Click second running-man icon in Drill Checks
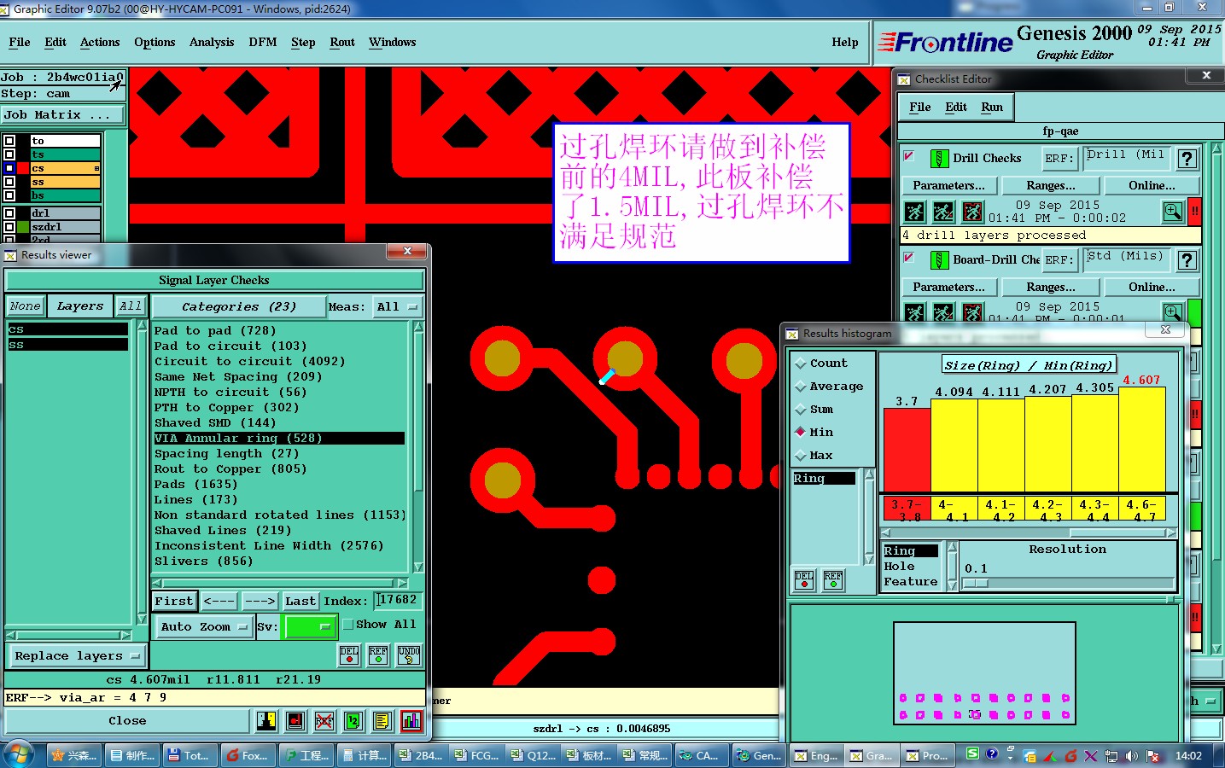The height and width of the screenshot is (768, 1225). (943, 212)
